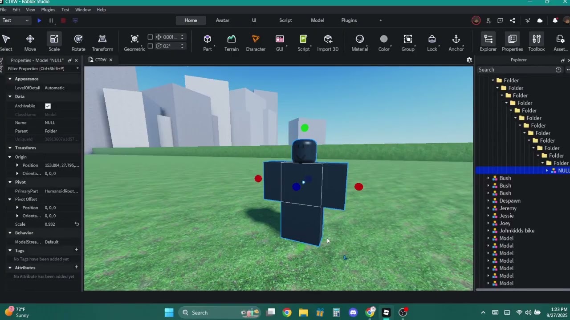The image size is (570, 320).
Task: Start playtest with the Play button
Action: point(39,20)
